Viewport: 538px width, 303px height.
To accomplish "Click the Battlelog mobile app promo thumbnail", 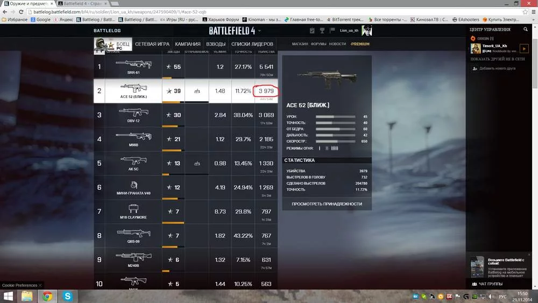I will (x=477, y=266).
